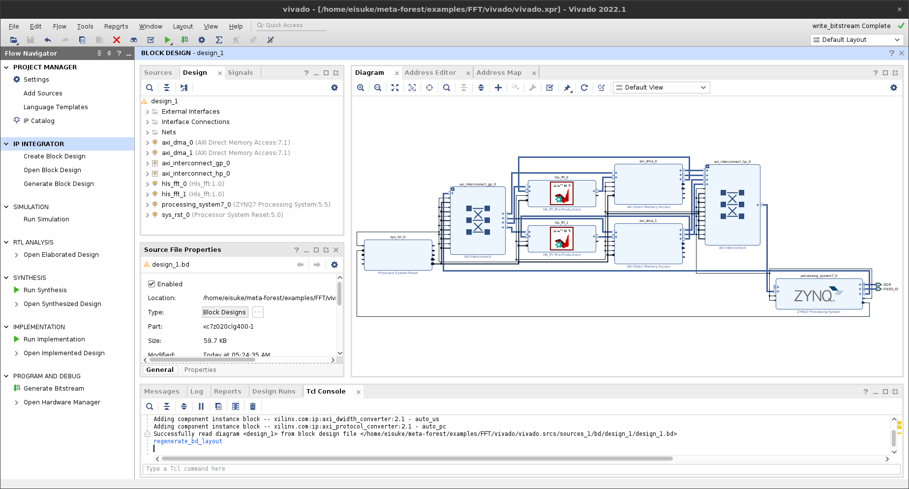Viewport: 909px width, 489px height.
Task: Click the diagram search magnifier icon
Action: pyautogui.click(x=447, y=88)
